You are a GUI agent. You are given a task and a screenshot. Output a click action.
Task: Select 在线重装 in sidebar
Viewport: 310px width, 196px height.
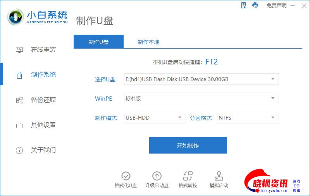click(36, 50)
